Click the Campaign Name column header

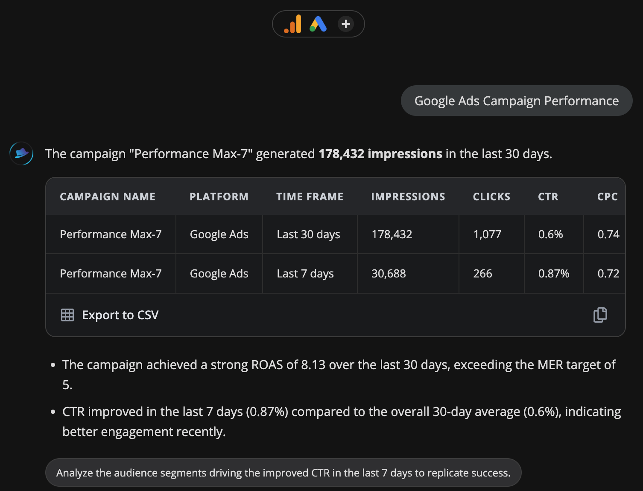pos(108,196)
